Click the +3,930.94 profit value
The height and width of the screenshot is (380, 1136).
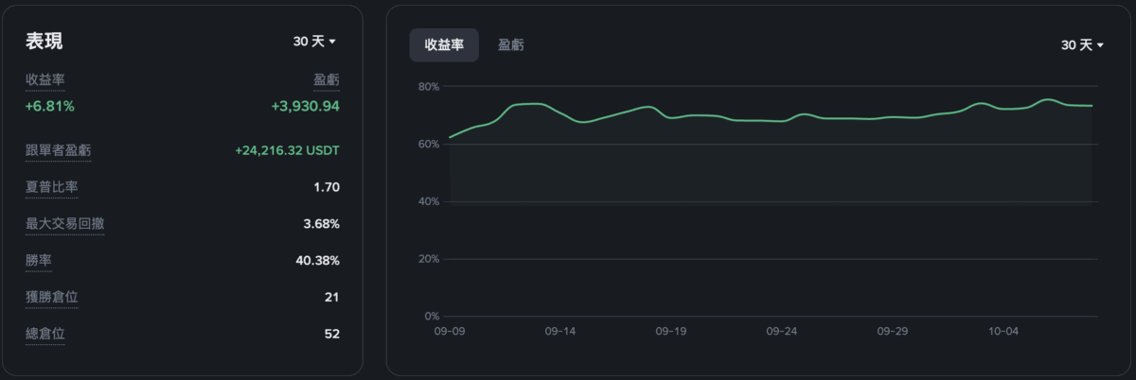pos(305,106)
